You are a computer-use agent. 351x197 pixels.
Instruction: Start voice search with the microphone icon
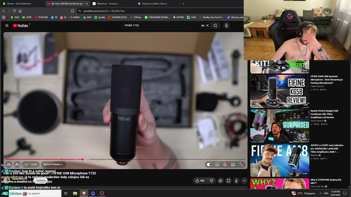[226, 25]
